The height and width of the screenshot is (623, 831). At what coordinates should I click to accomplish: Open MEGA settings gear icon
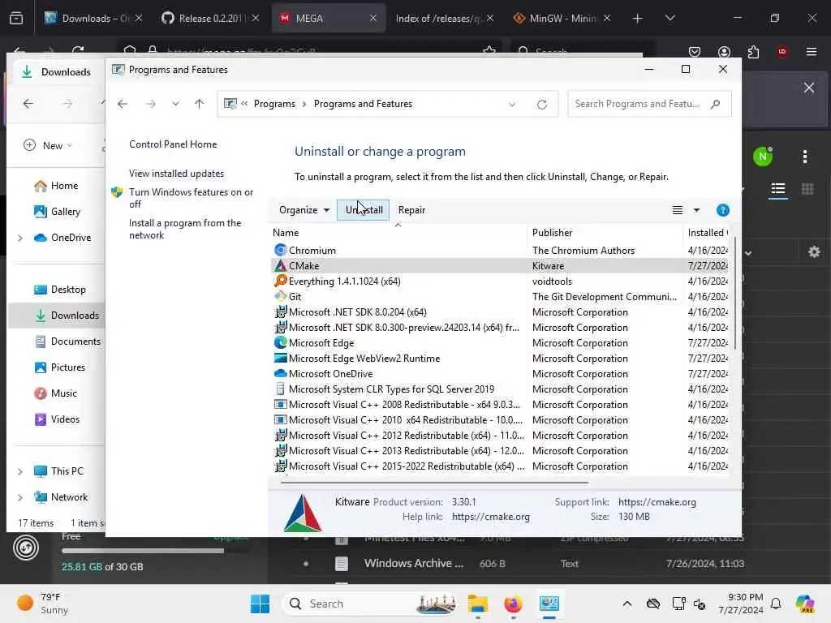point(814,252)
